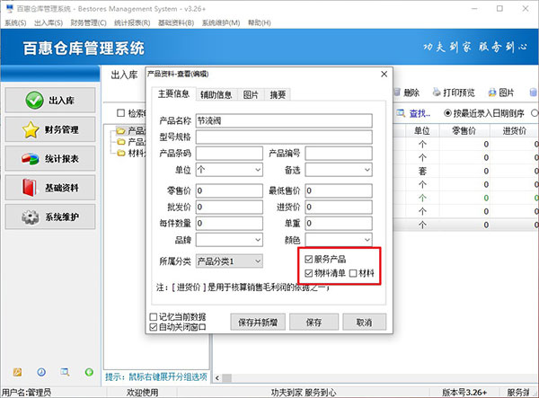Open the 系统维护(M) menu

click(221, 22)
